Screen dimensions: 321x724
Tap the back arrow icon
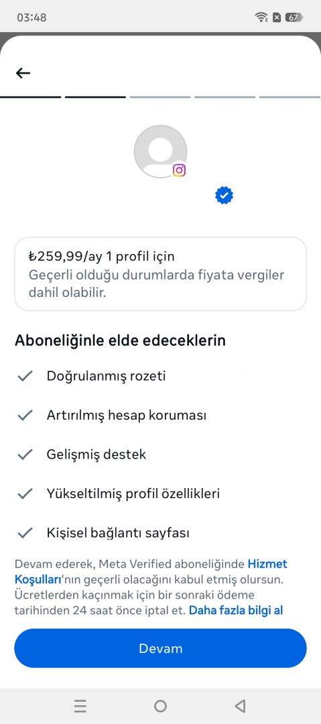coord(23,73)
